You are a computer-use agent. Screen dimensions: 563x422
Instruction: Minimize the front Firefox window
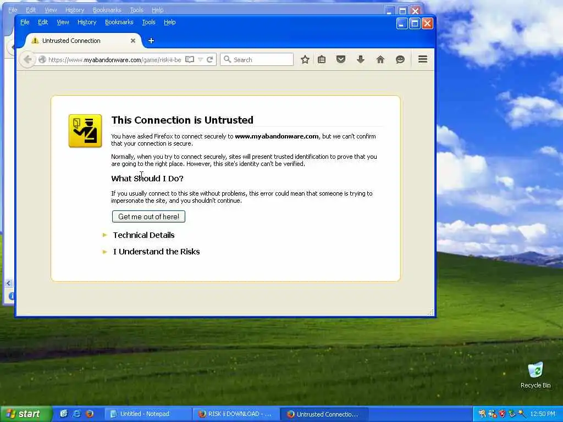pos(402,24)
